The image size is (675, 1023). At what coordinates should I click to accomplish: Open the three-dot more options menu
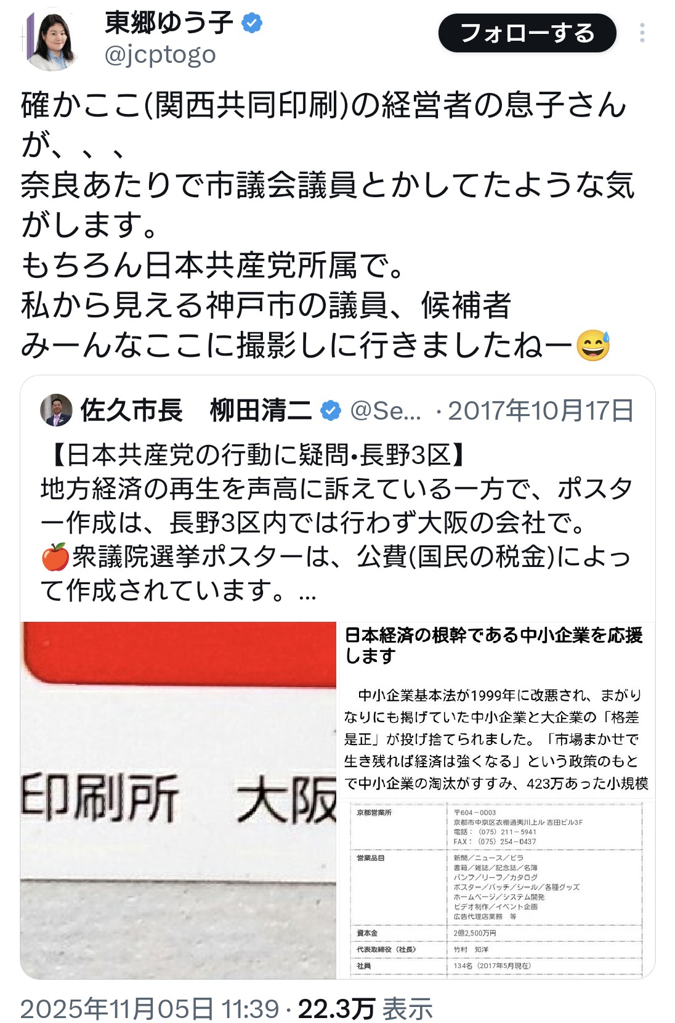[642, 33]
